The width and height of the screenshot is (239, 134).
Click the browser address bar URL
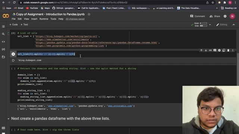pos(75,3)
